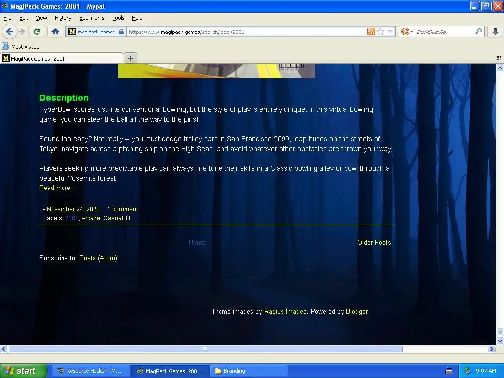The image size is (504, 378).
Task: Click the H label link
Action: (x=128, y=218)
